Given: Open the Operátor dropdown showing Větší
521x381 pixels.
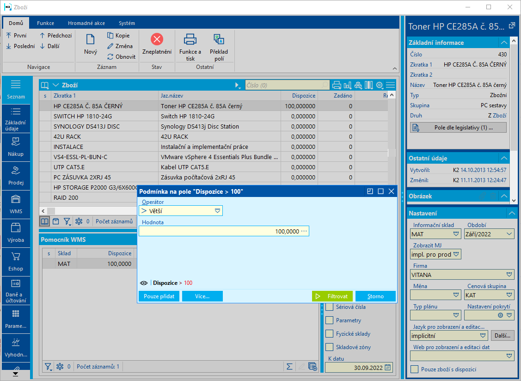Looking at the screenshot, I should click(217, 211).
